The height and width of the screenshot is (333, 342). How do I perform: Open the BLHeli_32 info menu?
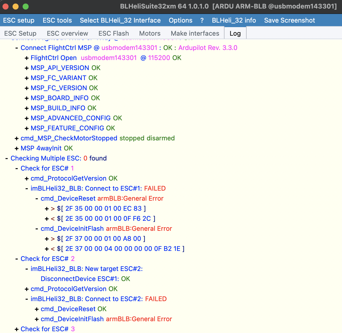(234, 20)
